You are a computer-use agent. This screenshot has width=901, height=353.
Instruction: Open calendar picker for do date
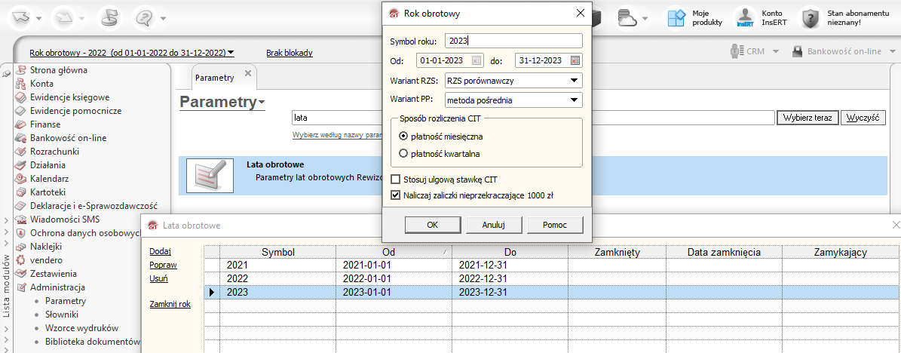pyautogui.click(x=575, y=60)
